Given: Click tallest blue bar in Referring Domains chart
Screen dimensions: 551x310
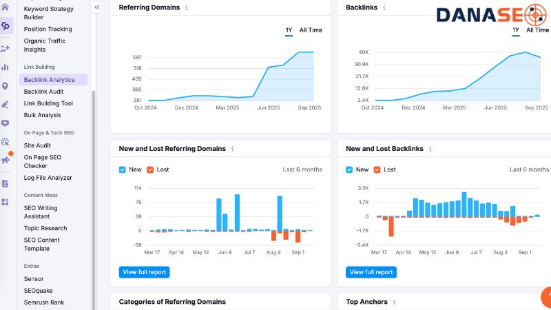Looking at the screenshot, I should [x=237, y=213].
